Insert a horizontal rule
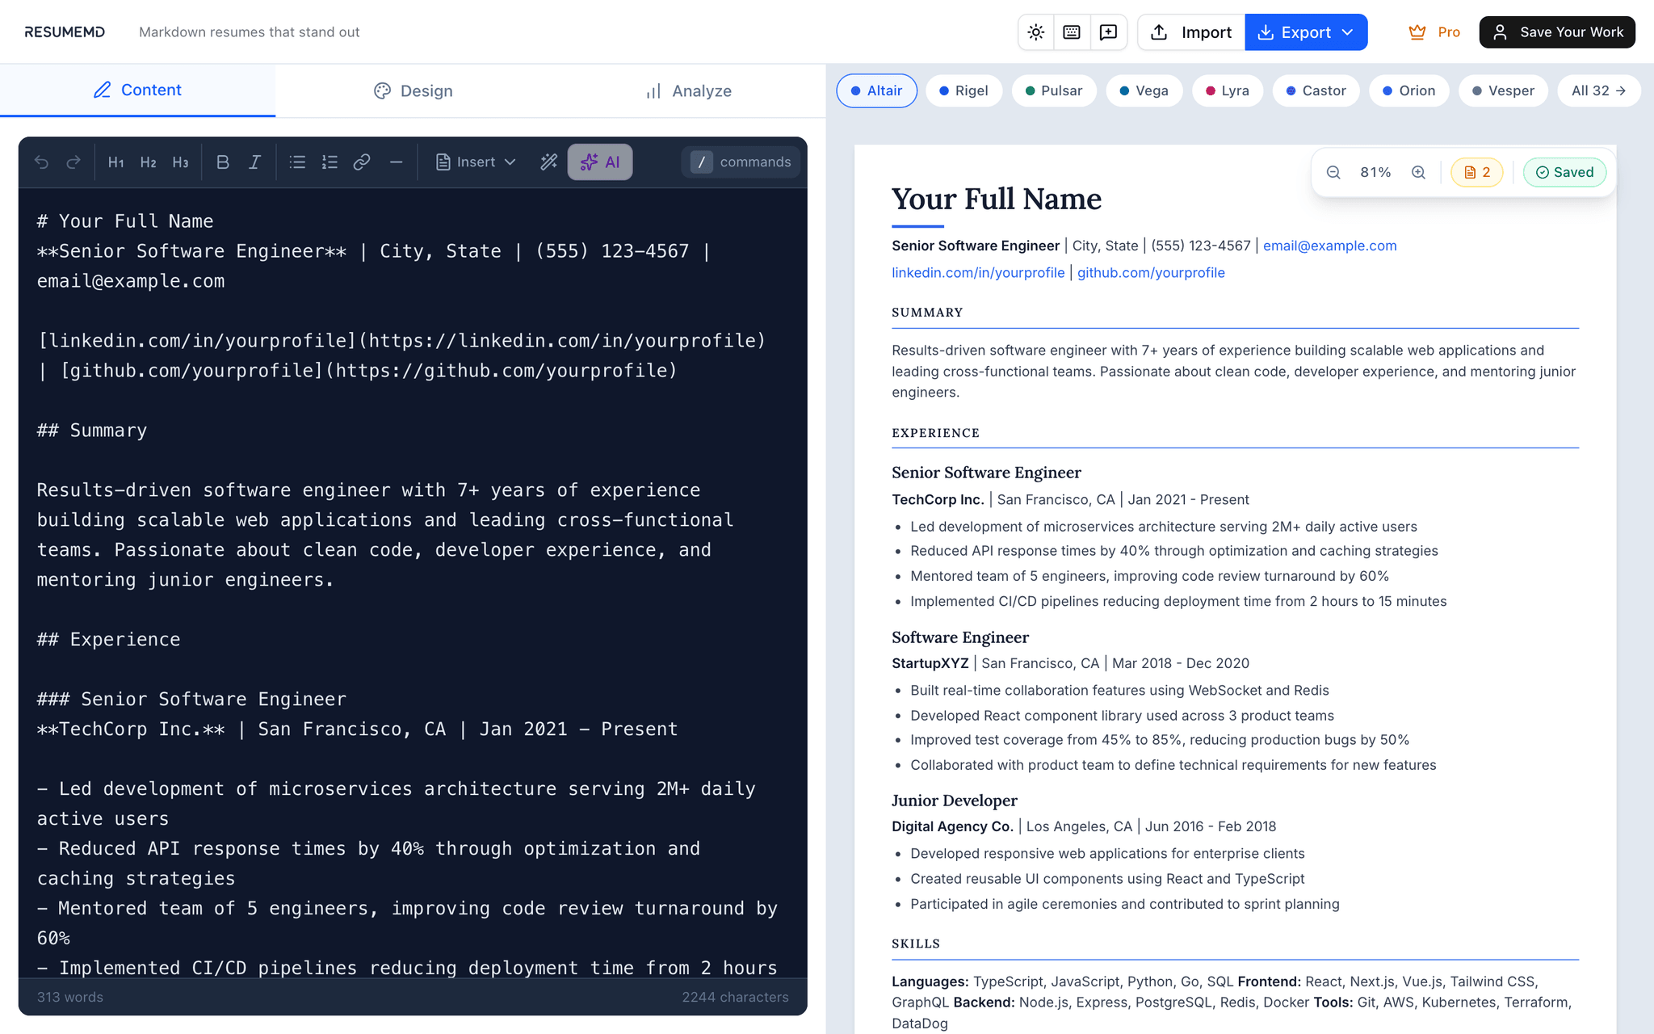Viewport: 1654px width, 1034px height. pyautogui.click(x=396, y=162)
